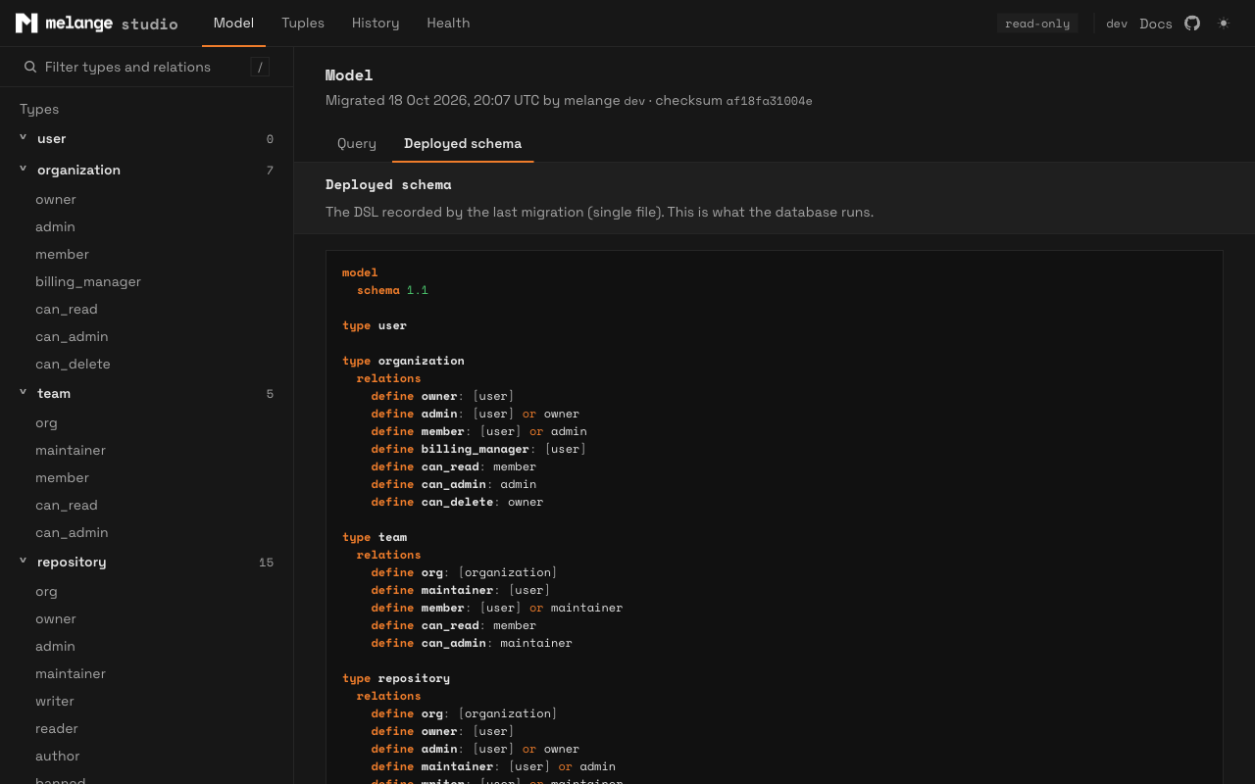Click the dev environment label in header
The image size is (1255, 784).
[1117, 24]
